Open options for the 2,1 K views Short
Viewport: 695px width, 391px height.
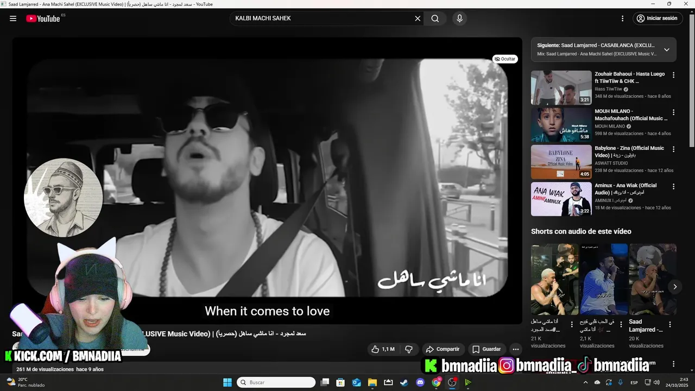(621, 324)
